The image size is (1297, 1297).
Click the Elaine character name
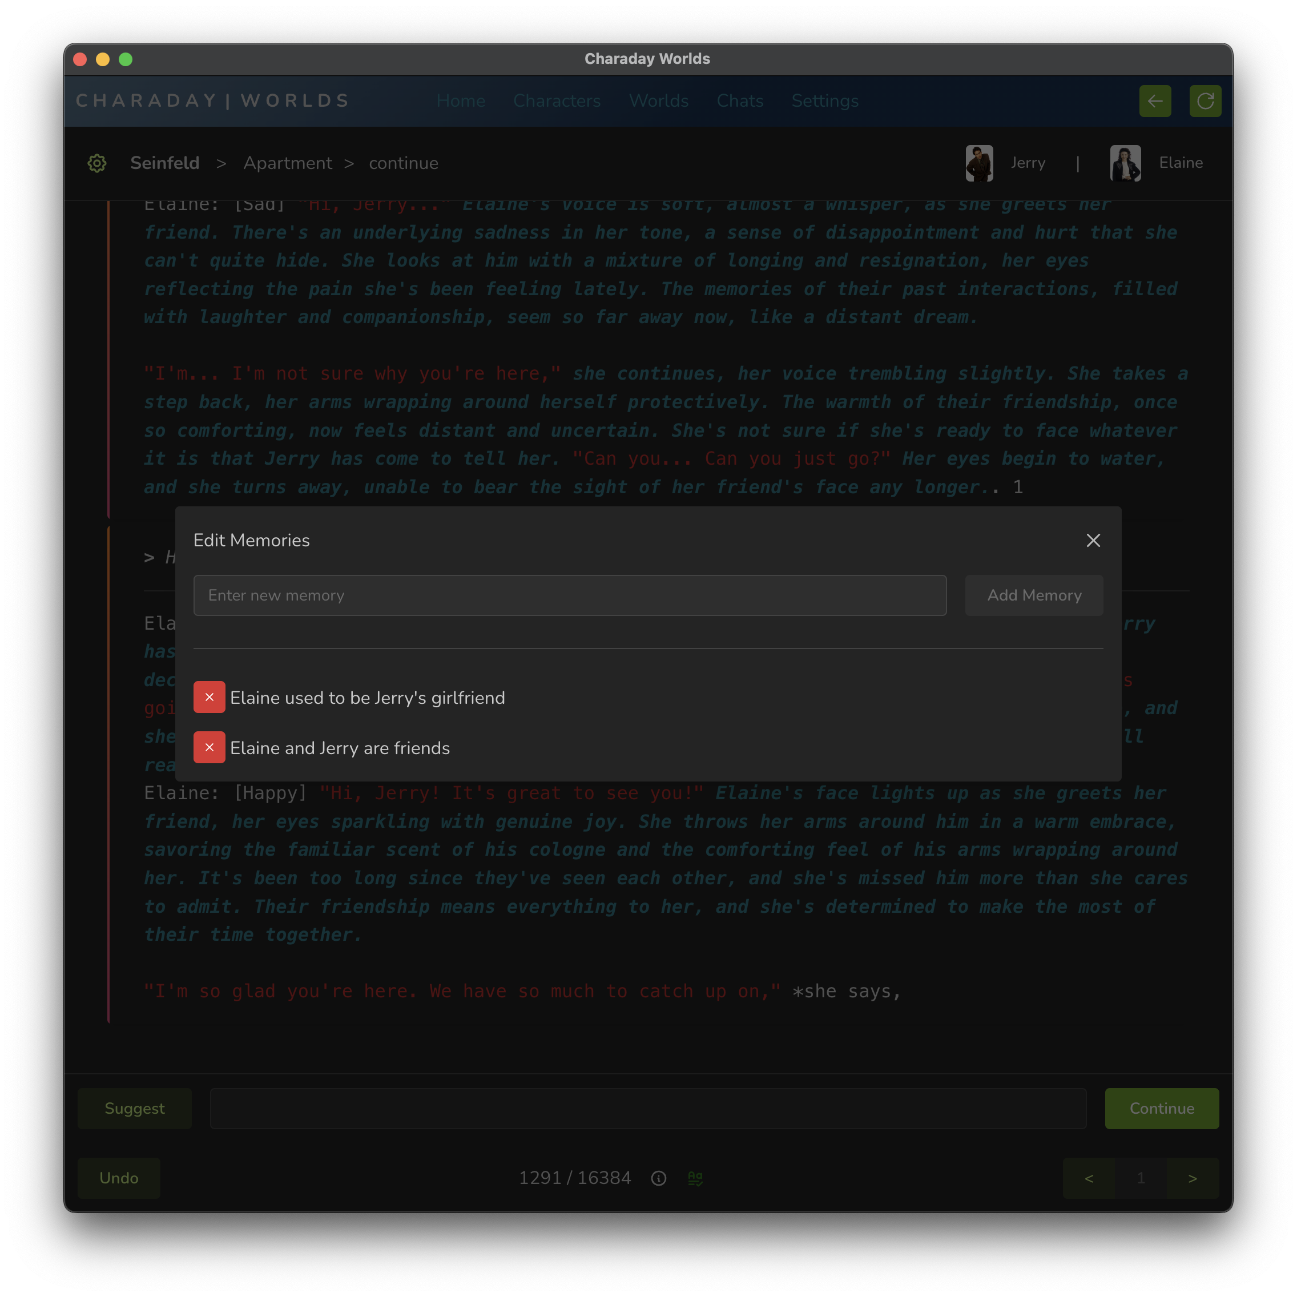pyautogui.click(x=1181, y=163)
